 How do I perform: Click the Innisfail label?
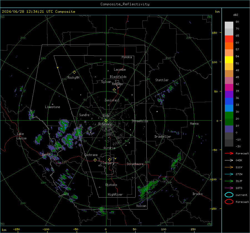(x=112, y=100)
